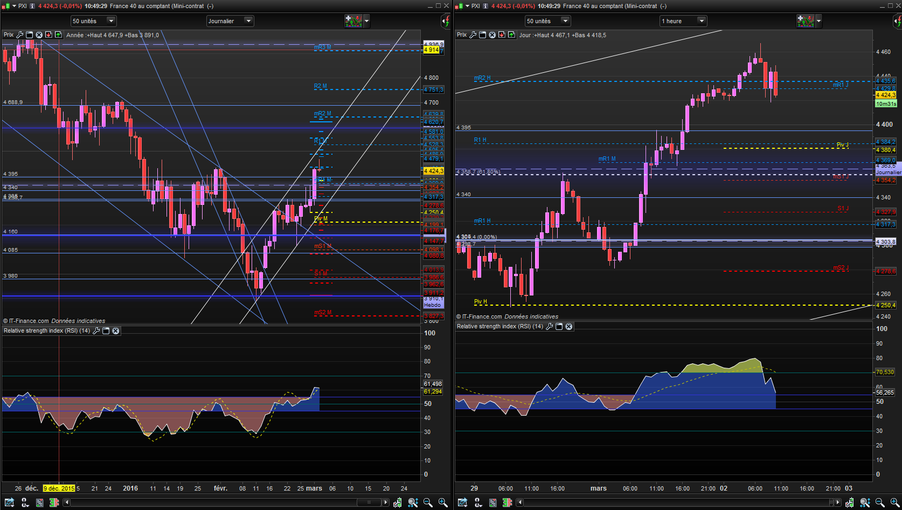Click add indicator icon in left chart toolbar
The width and height of the screenshot is (902, 510).
pyautogui.click(x=353, y=21)
